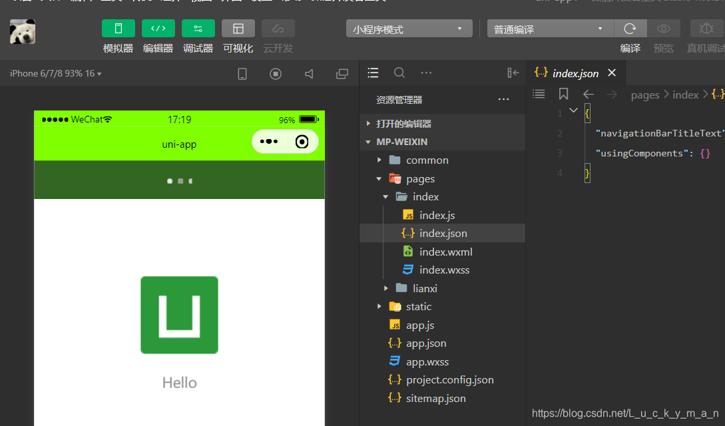Toggle the debugger panel (调试器)
The image size is (725, 426).
click(x=198, y=29)
